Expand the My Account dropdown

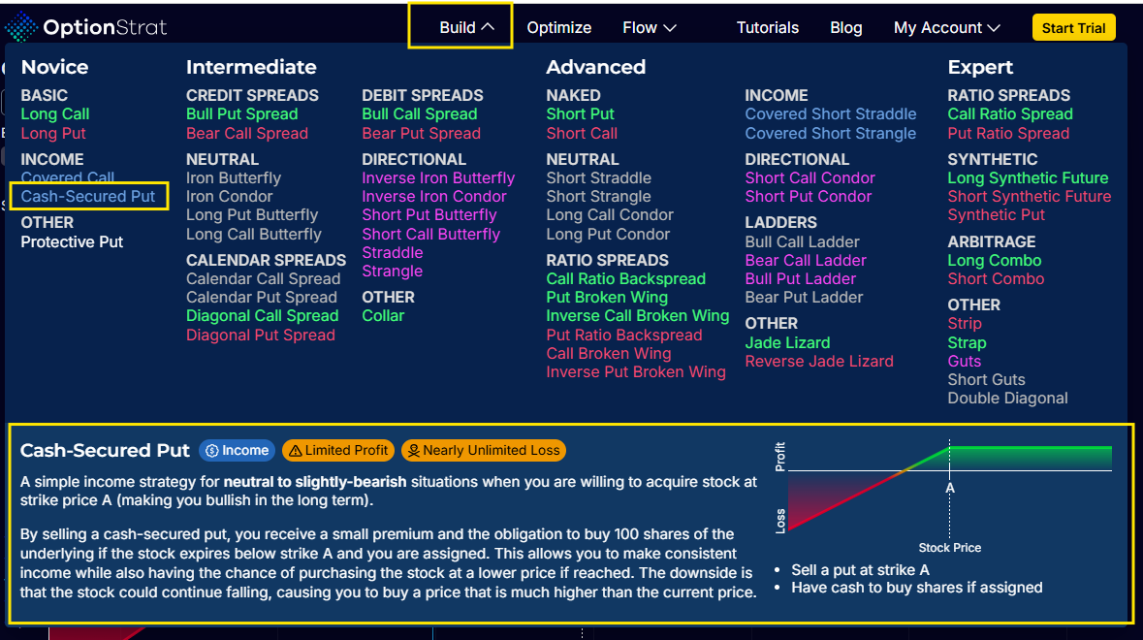(x=947, y=28)
